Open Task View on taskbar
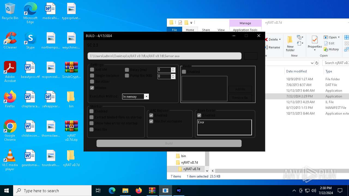 click(x=98, y=191)
